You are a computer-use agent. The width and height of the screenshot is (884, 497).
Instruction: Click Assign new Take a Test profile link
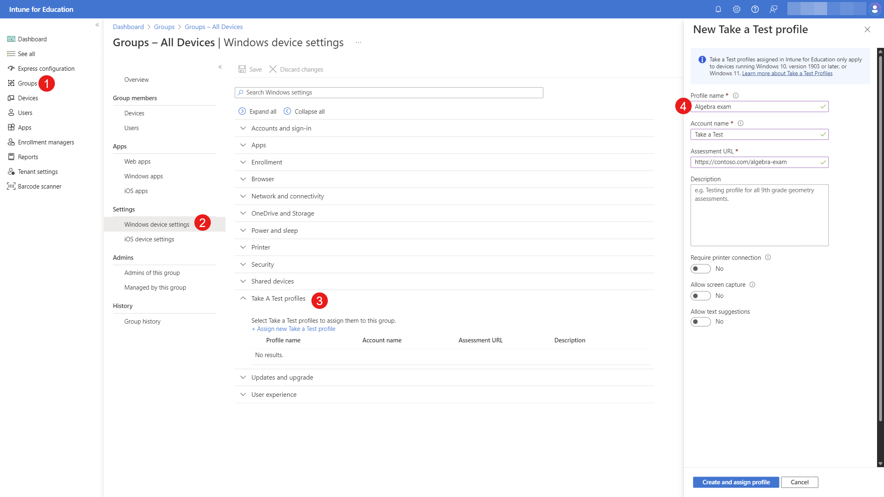pos(293,329)
